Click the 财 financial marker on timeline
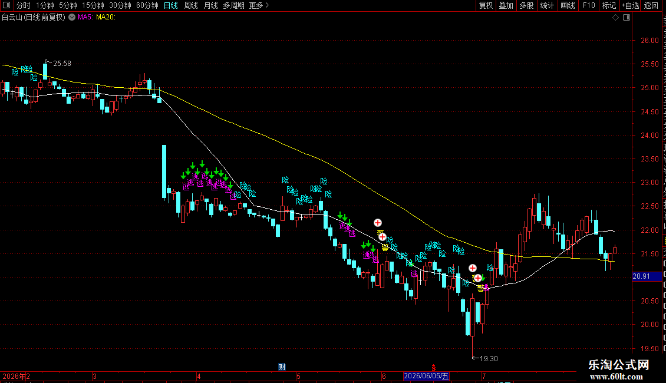Screen dimensions: 666x383 282,367
